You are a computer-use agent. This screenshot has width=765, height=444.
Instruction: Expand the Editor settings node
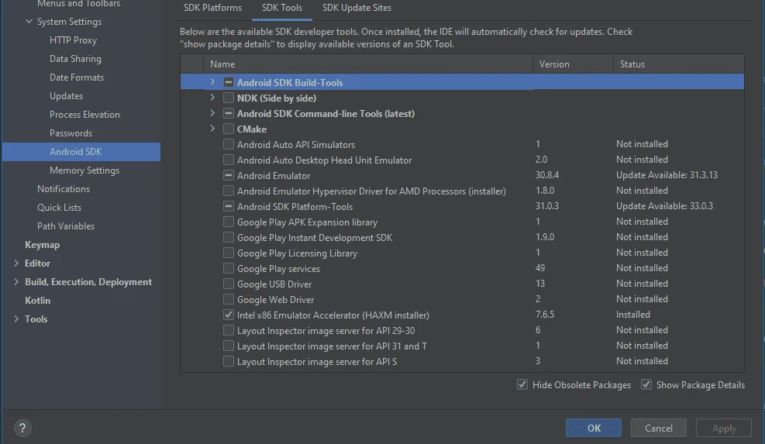pyautogui.click(x=16, y=263)
